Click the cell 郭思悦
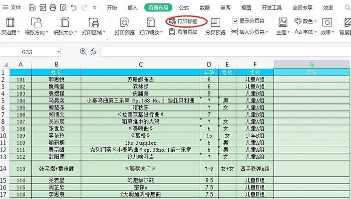This screenshot has width=351, height=199. click(56, 80)
